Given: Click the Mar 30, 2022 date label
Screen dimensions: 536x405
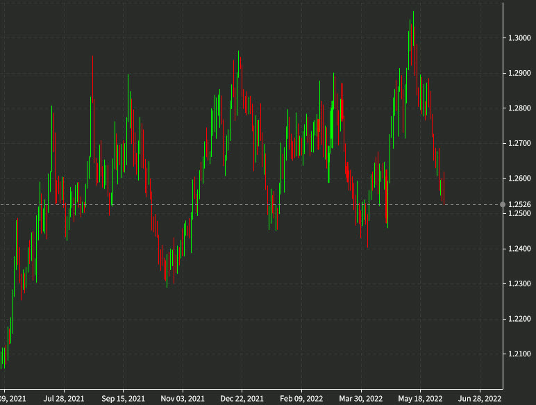Looking at the screenshot, I should click(361, 399).
